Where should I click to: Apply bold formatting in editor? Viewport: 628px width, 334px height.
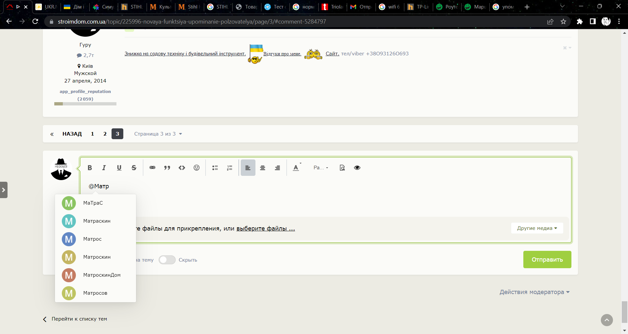tap(90, 168)
